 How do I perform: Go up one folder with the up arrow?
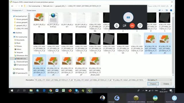point(22,6)
